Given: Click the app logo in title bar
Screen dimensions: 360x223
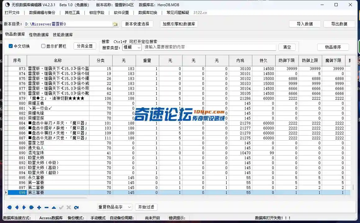Looking at the screenshot, I should (x=7, y=5).
